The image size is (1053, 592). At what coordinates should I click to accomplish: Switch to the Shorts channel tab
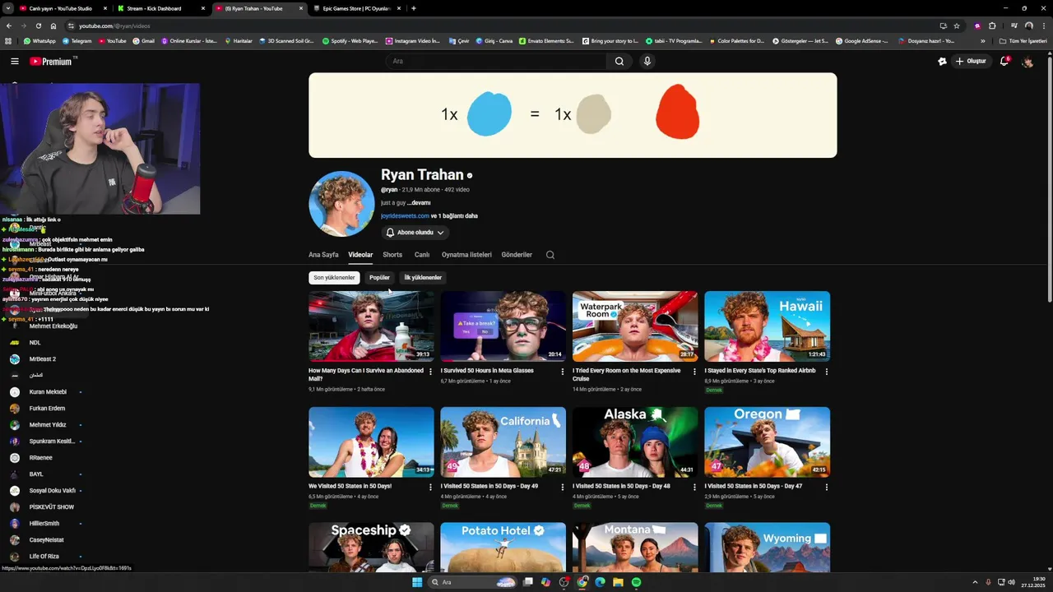pos(392,255)
